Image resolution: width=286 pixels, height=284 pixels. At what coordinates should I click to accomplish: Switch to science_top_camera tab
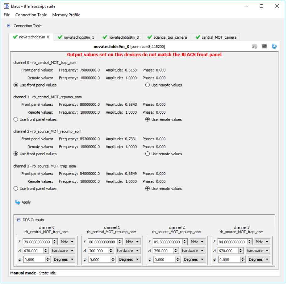(167, 37)
